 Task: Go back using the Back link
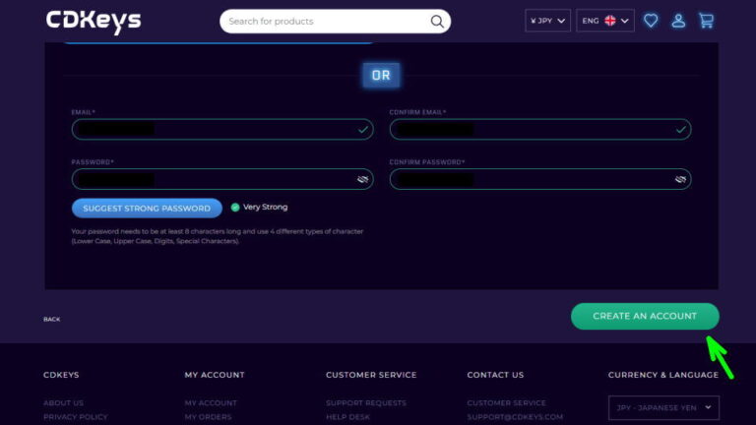coord(51,320)
